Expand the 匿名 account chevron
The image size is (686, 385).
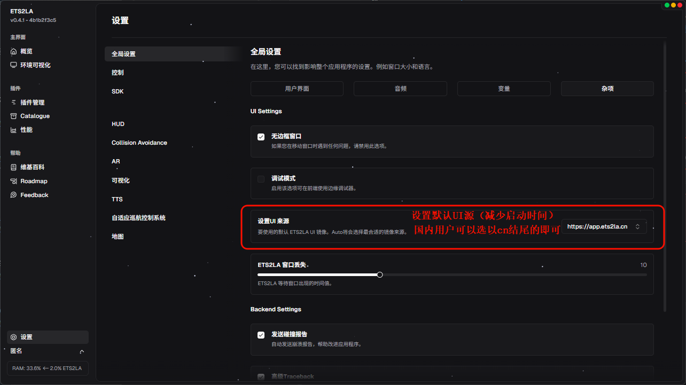(x=82, y=351)
